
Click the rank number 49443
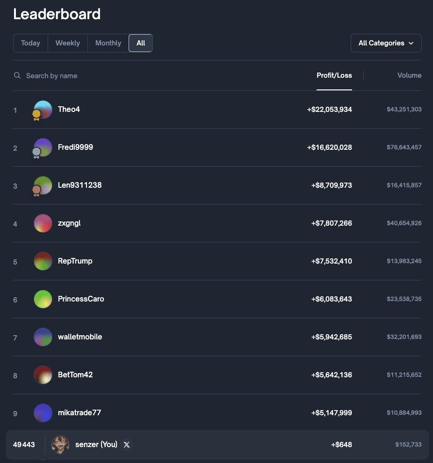tap(24, 445)
